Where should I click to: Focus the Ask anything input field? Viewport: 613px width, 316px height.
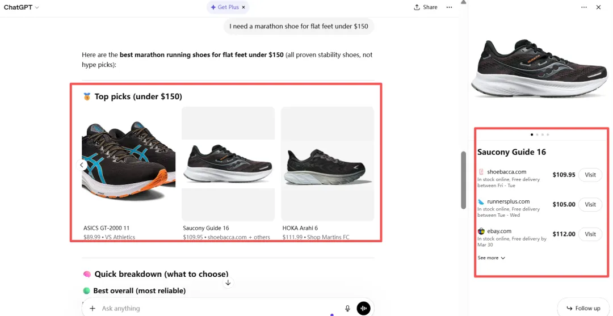pyautogui.click(x=216, y=309)
